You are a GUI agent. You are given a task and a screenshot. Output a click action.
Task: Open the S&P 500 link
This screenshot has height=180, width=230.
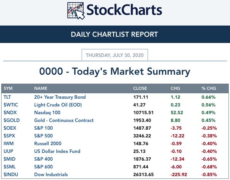click(x=44, y=136)
